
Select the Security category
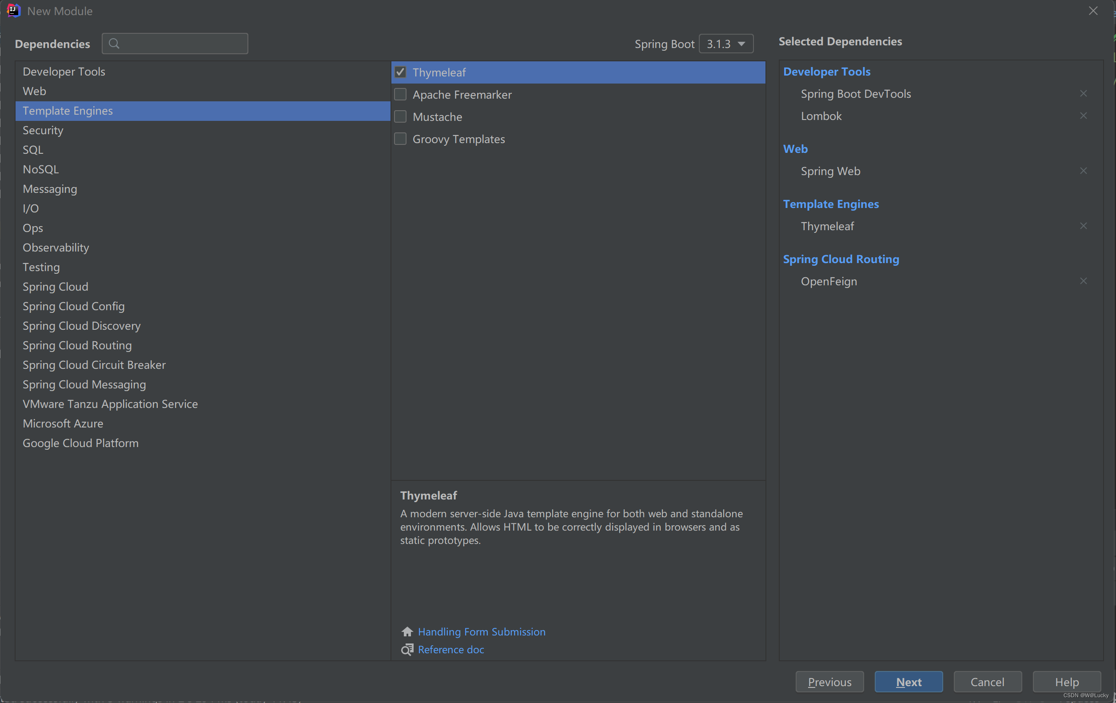43,130
